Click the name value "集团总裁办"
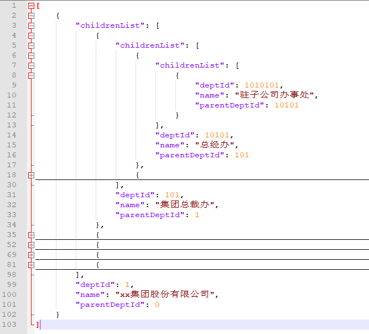 185,205
